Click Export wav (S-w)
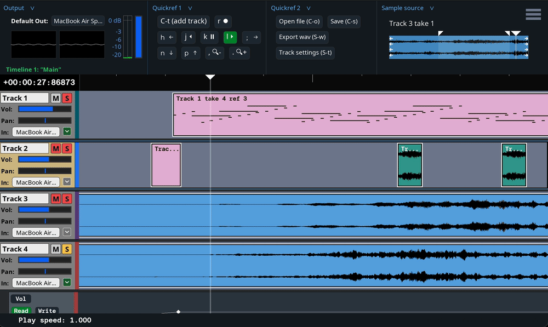Viewport: 548px width, 327px height. (x=302, y=37)
